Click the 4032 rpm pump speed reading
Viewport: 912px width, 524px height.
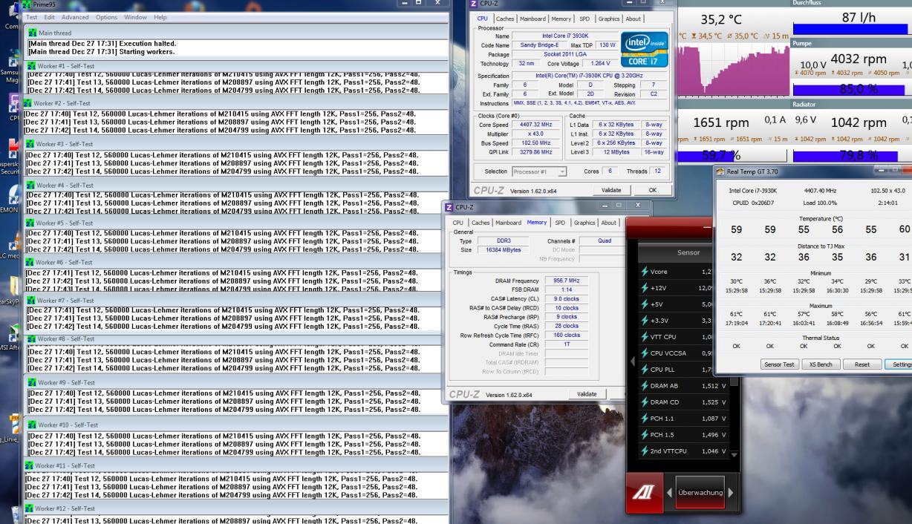coord(859,59)
